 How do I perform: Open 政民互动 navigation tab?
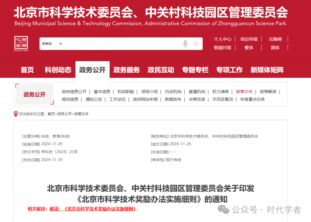pyautogui.click(x=161, y=70)
